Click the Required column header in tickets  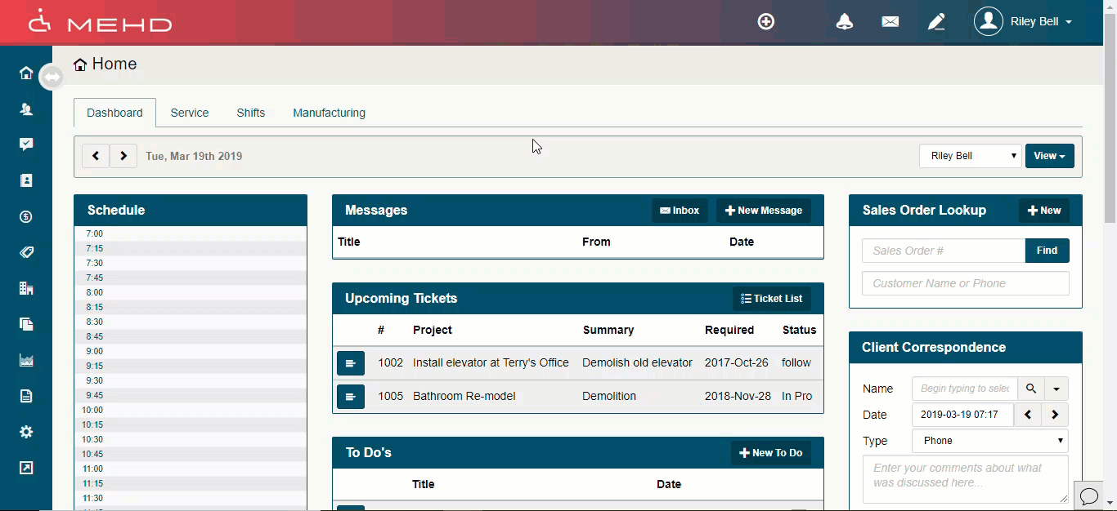(729, 331)
